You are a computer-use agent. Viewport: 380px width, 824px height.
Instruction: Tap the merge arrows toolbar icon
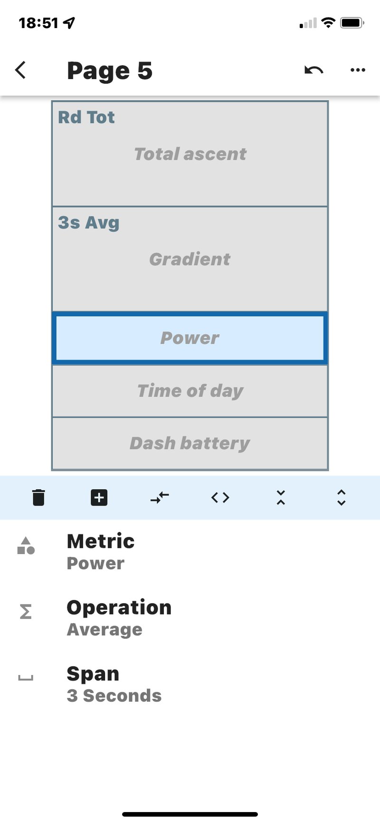point(160,497)
